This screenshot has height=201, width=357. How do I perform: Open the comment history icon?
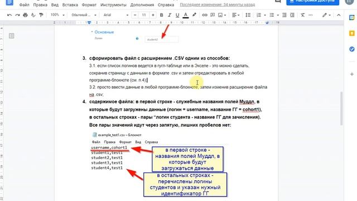coord(278,1)
